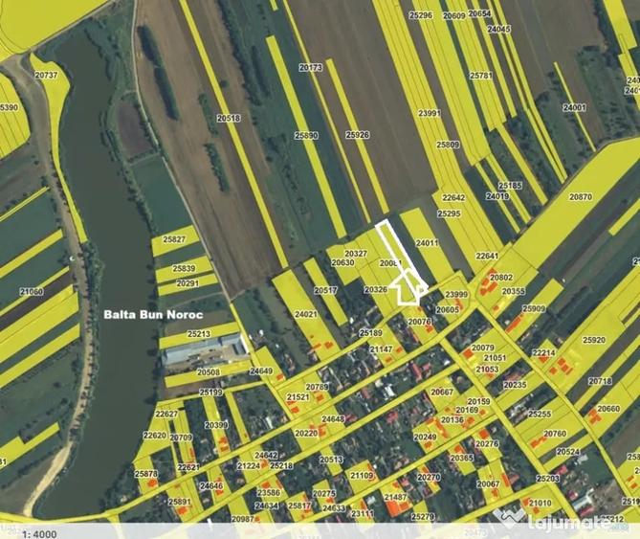The image size is (640, 539).
Task: Click parcel number 24001
Action: pos(574,108)
